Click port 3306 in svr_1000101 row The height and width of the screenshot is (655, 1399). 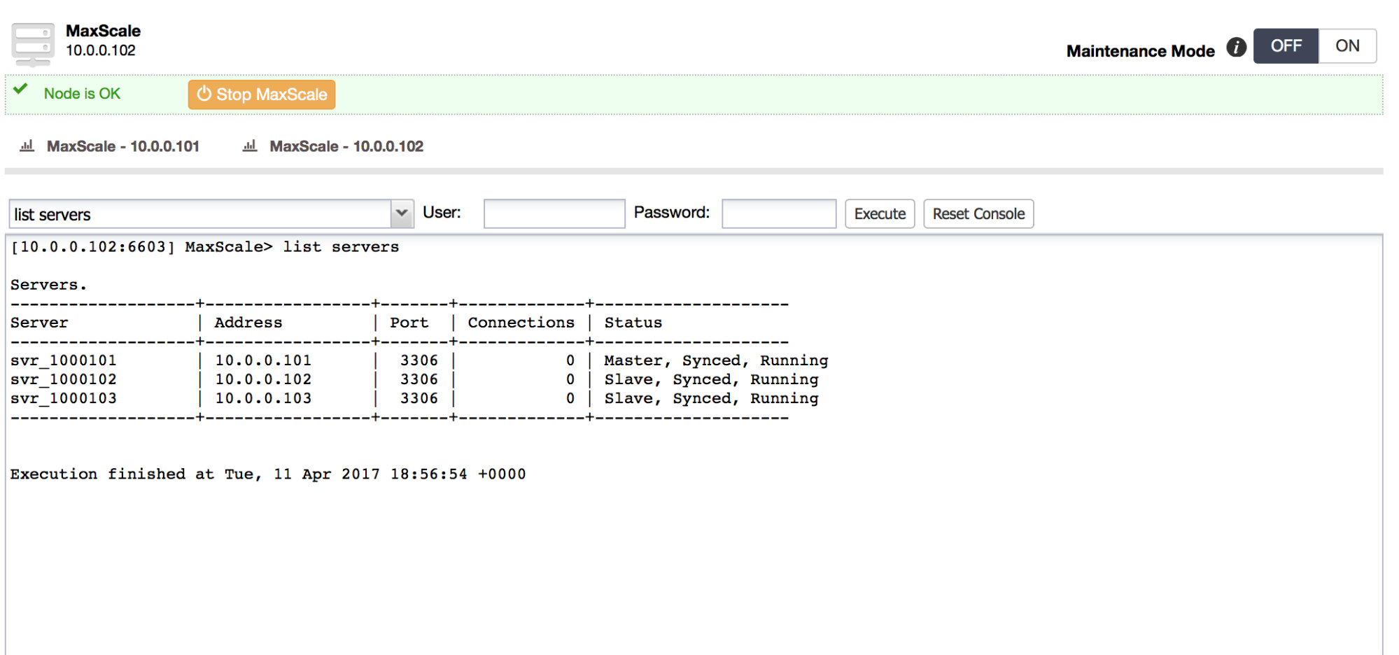tap(419, 360)
